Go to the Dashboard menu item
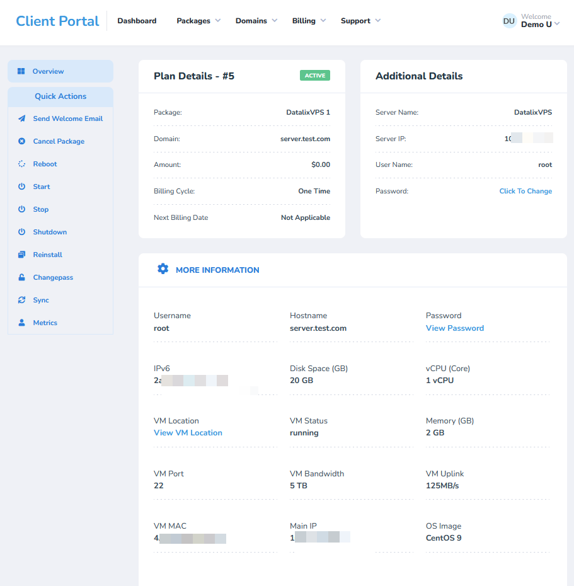The width and height of the screenshot is (574, 586). 137,21
